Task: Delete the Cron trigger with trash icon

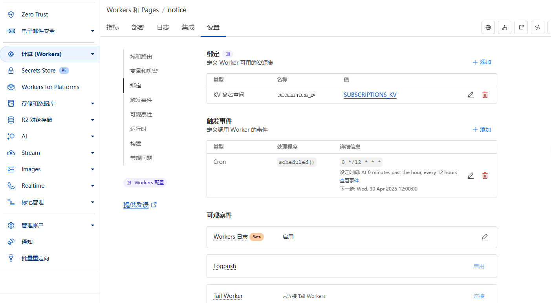Action: pos(485,176)
